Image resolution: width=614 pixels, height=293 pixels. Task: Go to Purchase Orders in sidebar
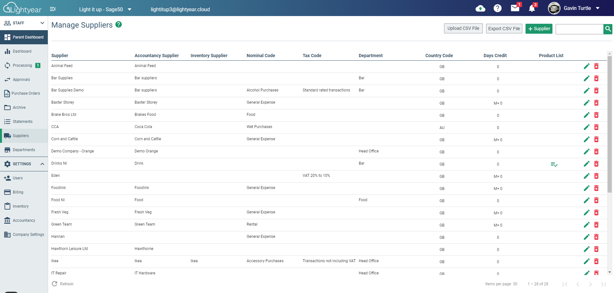click(x=26, y=93)
